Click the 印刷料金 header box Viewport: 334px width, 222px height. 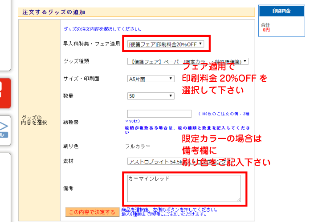tap(281, 11)
